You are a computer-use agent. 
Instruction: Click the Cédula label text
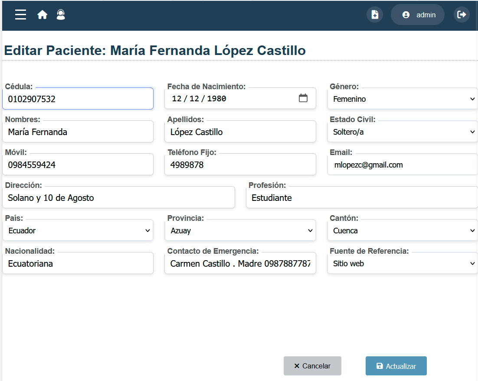click(x=19, y=87)
